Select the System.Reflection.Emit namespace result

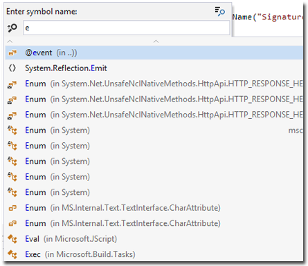point(154,68)
